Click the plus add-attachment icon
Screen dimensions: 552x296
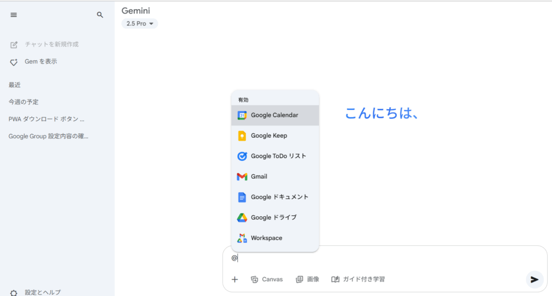(x=235, y=279)
